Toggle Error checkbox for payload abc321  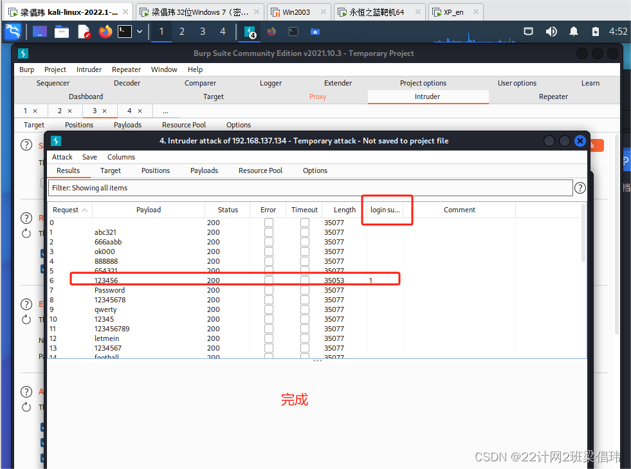click(269, 232)
